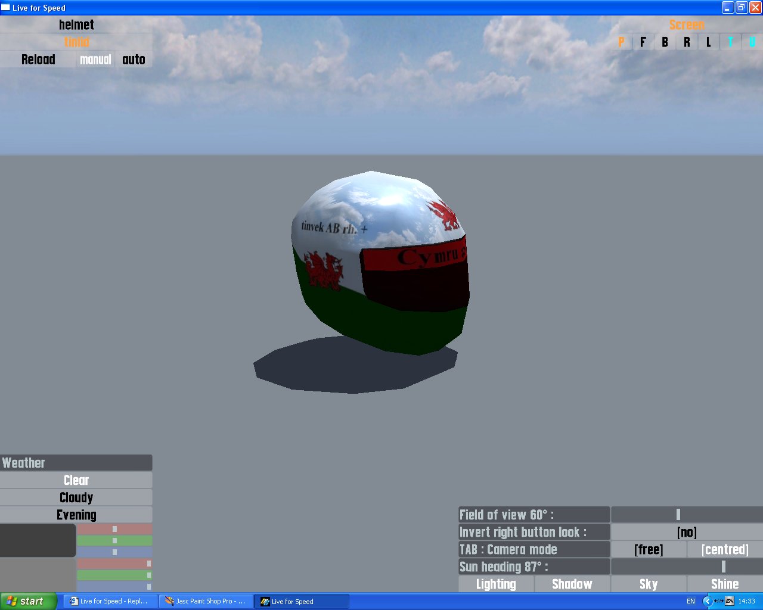Switch to Live for Speed - Repl... taskbar window

pos(110,601)
